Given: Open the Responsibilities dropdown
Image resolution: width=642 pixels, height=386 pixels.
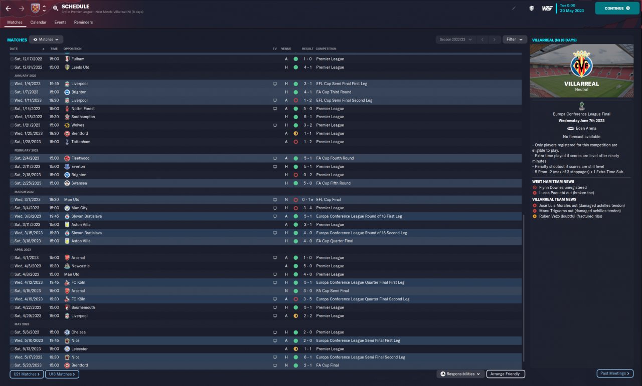Looking at the screenshot, I should [460, 374].
